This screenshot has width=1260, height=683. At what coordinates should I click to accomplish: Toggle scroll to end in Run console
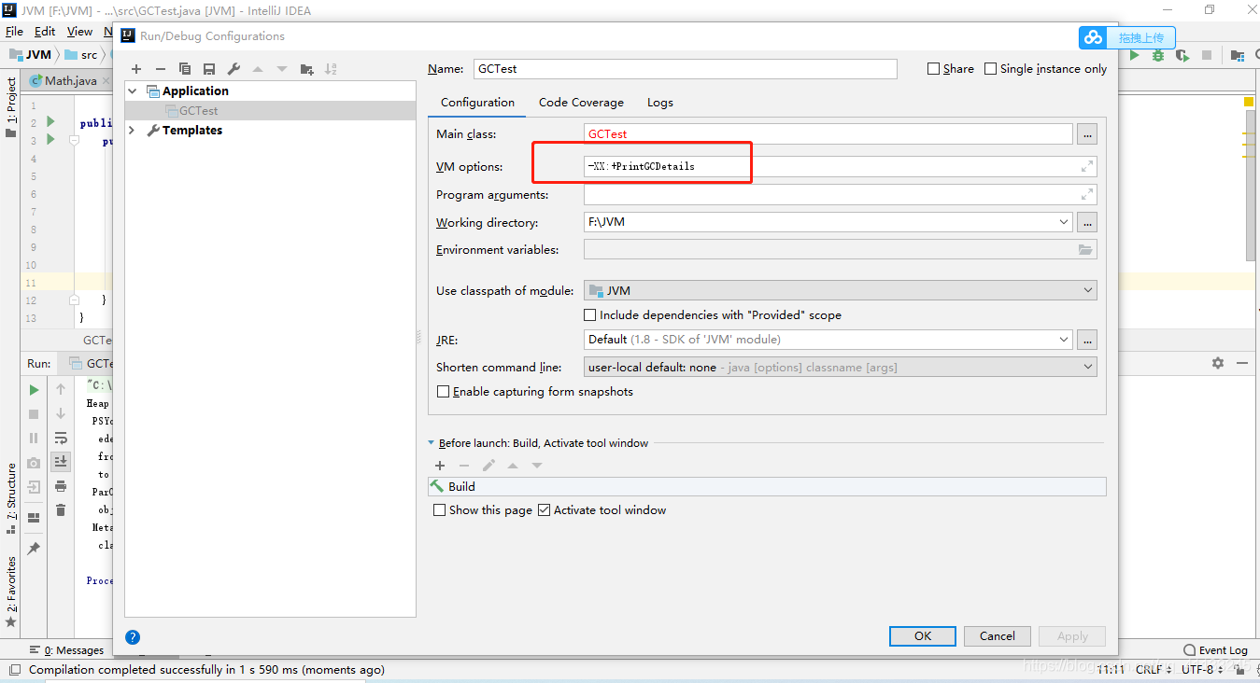(x=61, y=461)
